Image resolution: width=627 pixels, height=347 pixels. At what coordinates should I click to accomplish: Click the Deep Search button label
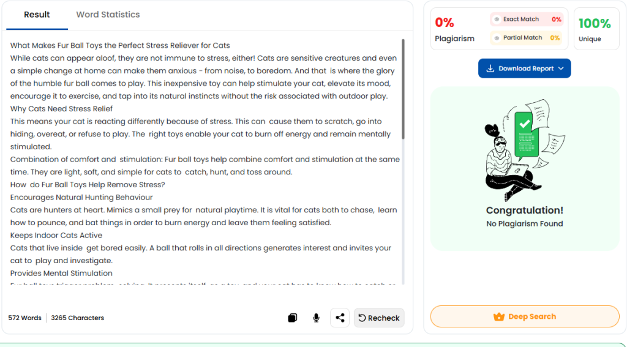(531, 317)
